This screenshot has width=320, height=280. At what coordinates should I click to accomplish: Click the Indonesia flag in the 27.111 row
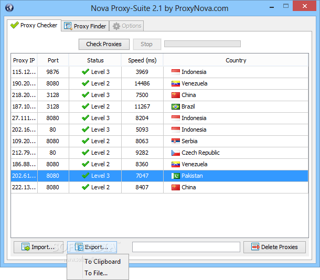click(x=176, y=118)
